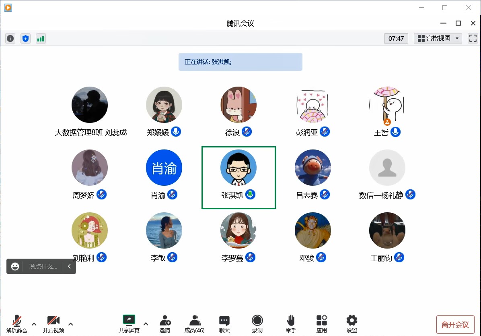
Task: Raise hand with 举手
Action: point(291,324)
